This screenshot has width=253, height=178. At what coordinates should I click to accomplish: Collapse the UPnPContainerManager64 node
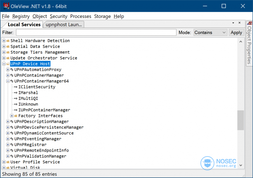[x=8, y=81]
